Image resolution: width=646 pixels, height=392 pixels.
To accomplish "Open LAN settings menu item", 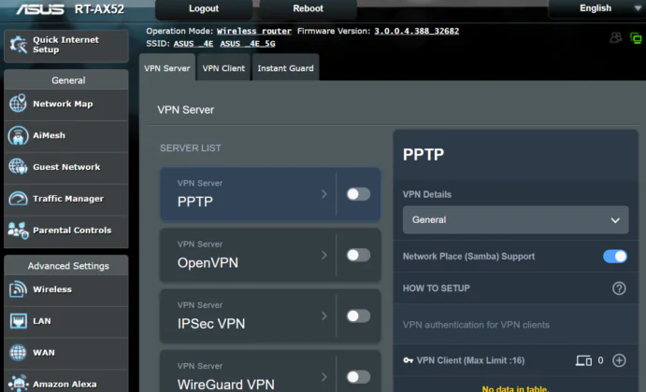I will 66,322.
